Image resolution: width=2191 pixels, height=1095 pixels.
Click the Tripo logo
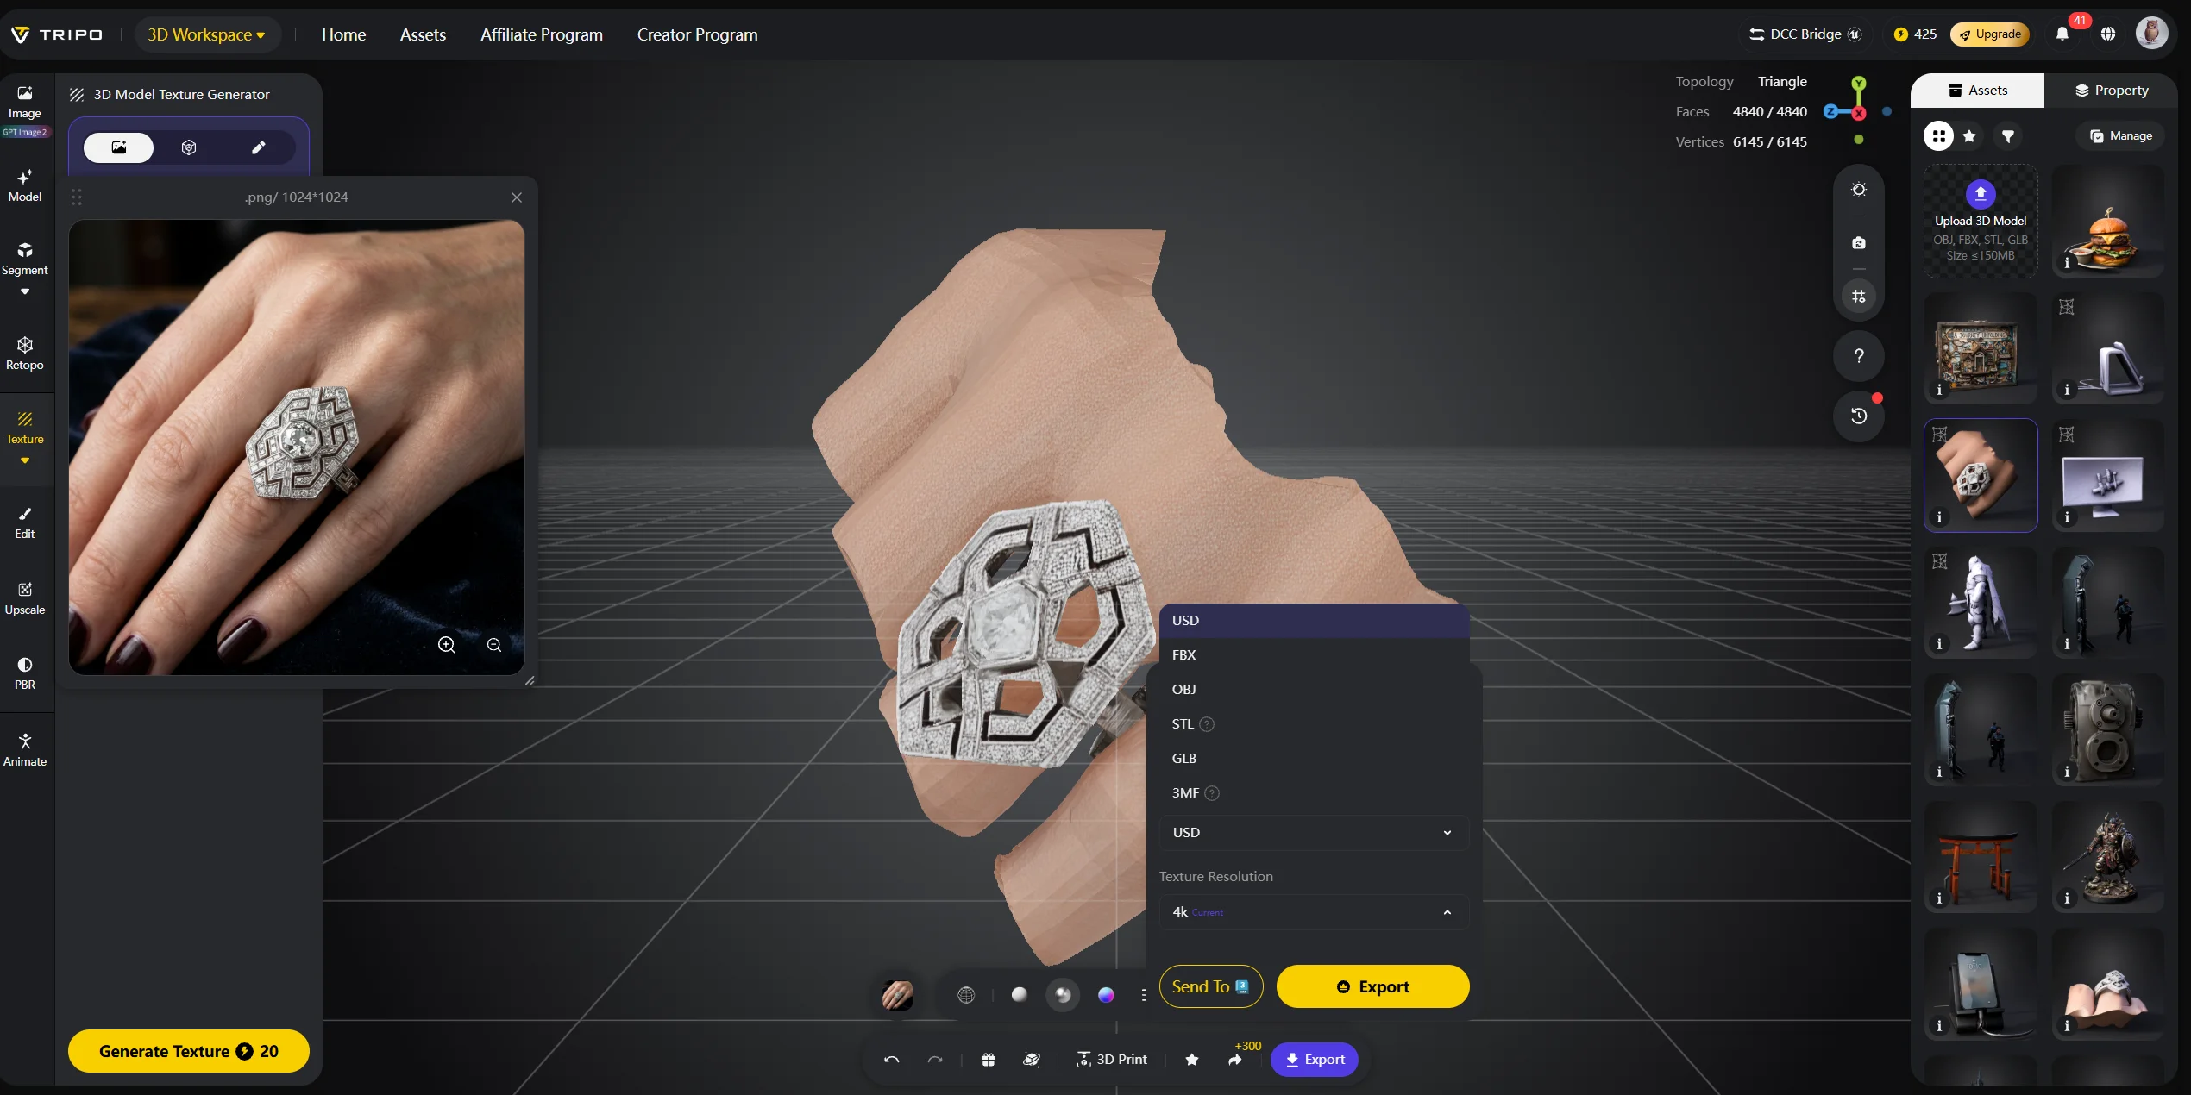(57, 34)
